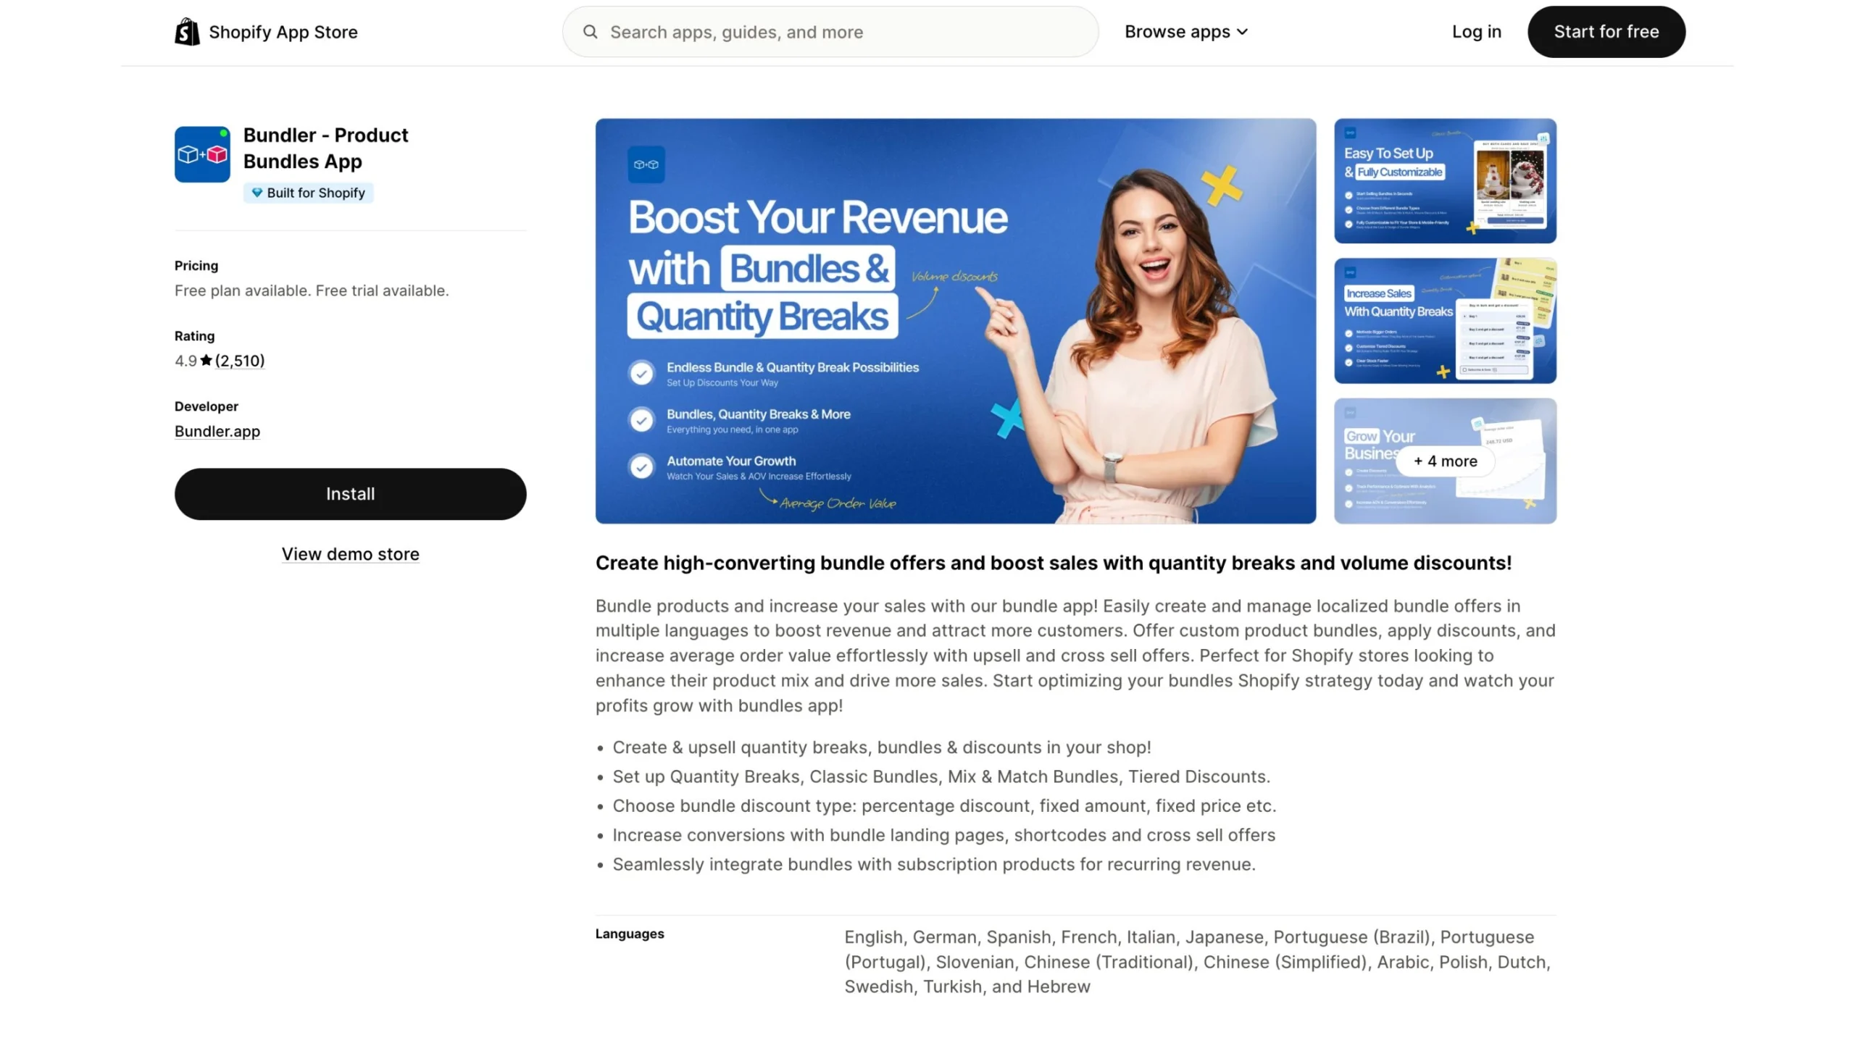Click the Built for Shopify diamond icon
The image size is (1855, 1043).
(257, 193)
